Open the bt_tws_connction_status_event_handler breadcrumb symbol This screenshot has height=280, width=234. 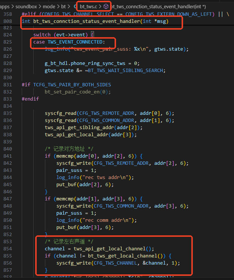click(158, 7)
